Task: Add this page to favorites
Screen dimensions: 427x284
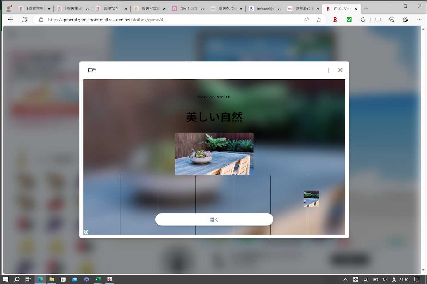Action: click(x=319, y=20)
